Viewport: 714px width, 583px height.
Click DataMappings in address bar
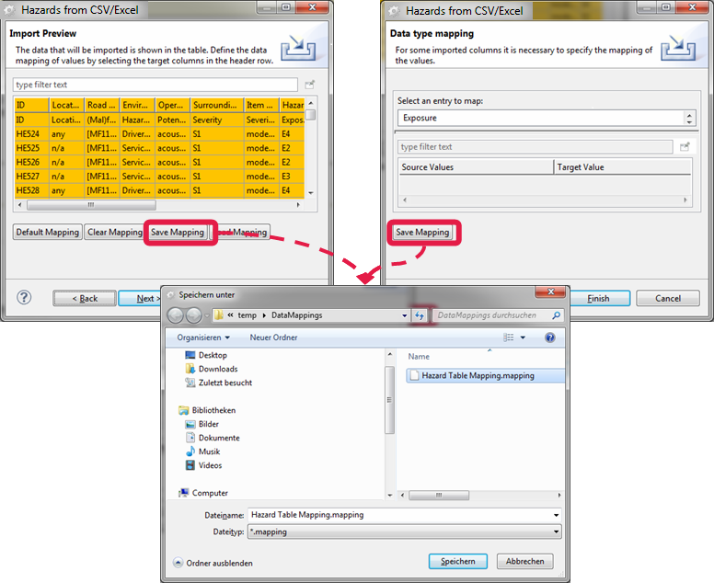click(296, 314)
